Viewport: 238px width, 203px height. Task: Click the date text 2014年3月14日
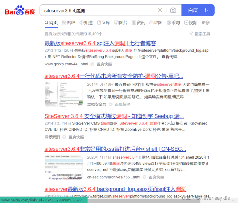(x=58, y=123)
